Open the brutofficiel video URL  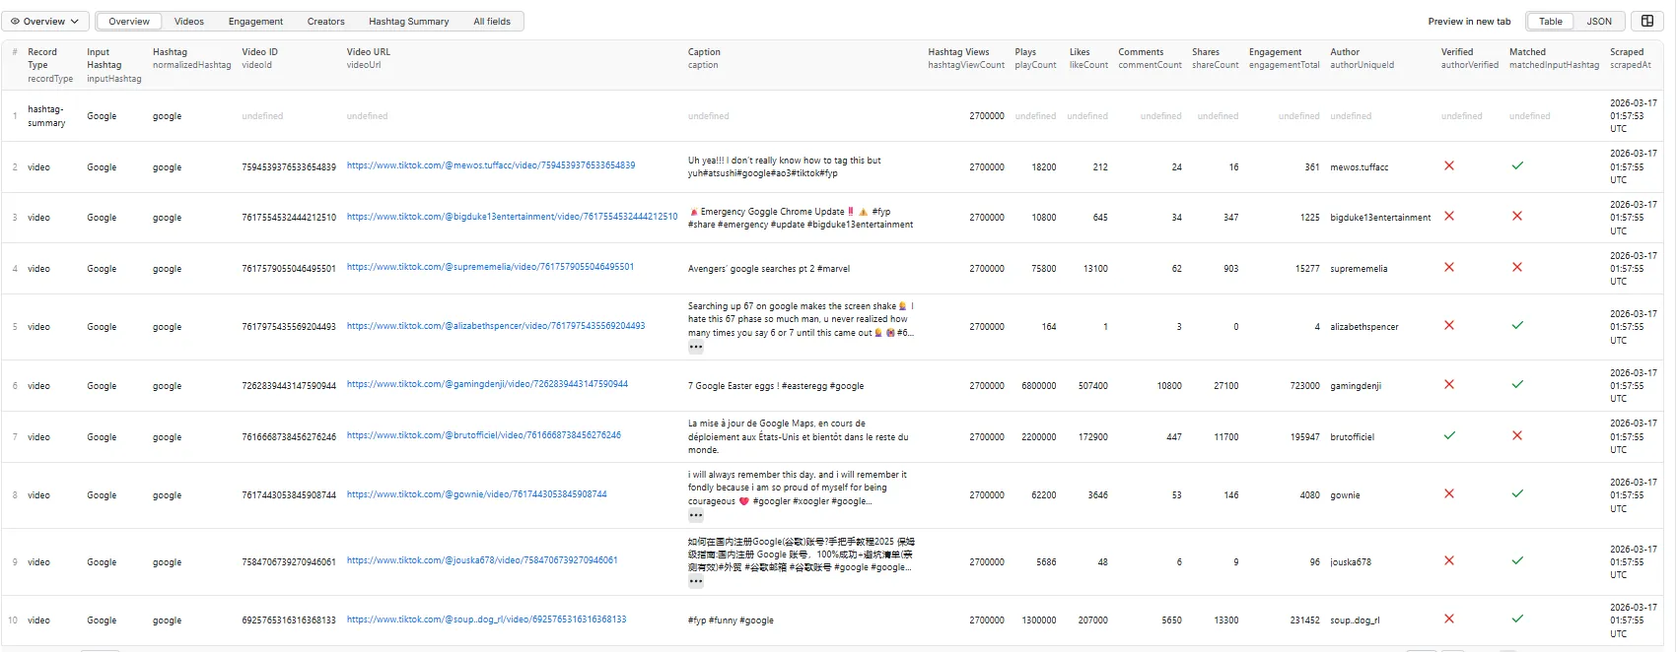(484, 435)
